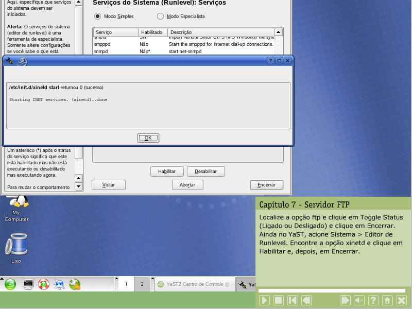Open the YaST wrench icon in taskbar

coord(75,284)
